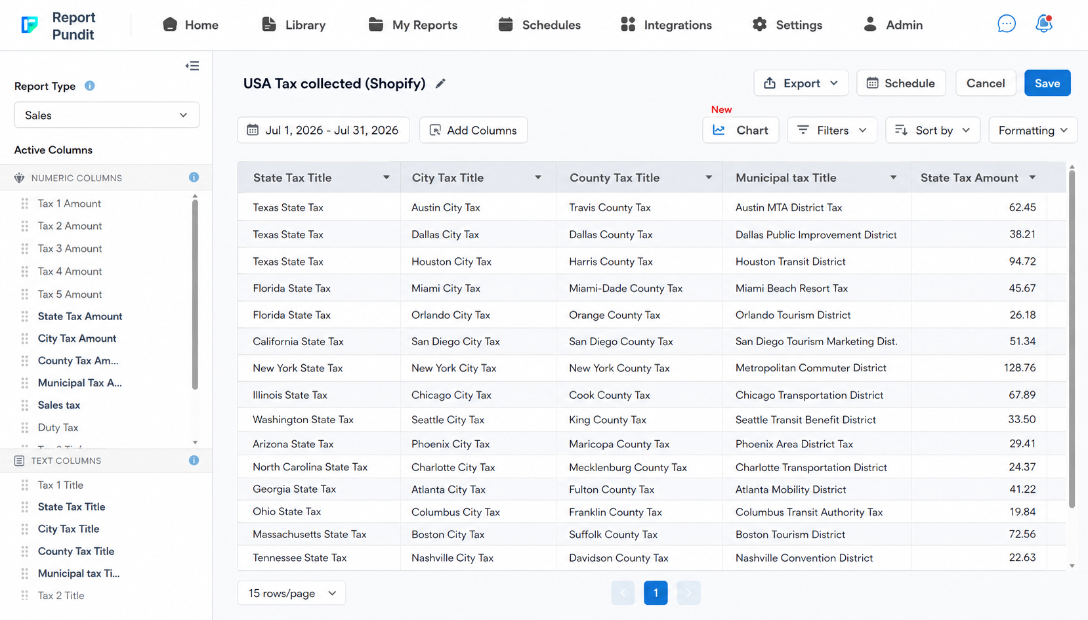Save the report
This screenshot has width=1088, height=620.
coord(1047,83)
